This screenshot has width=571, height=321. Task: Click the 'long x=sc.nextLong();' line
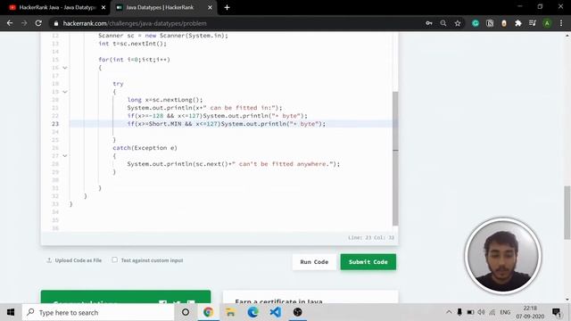(x=164, y=100)
